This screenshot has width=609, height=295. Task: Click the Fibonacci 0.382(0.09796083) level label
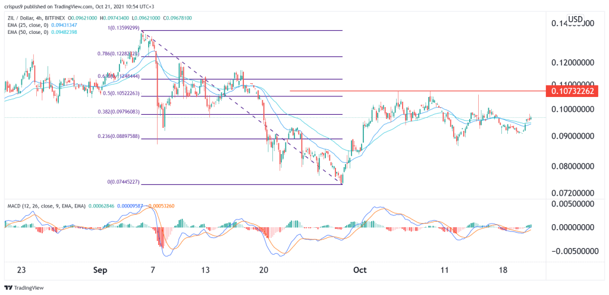tap(117, 111)
